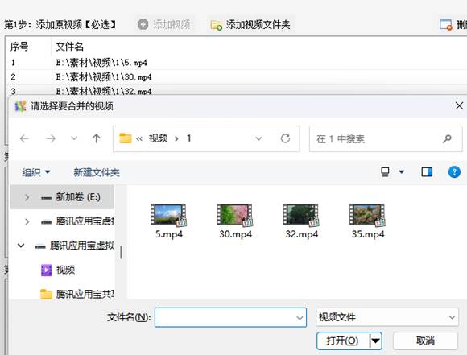
Task: Toggle the preview pane icon
Action: [427, 172]
